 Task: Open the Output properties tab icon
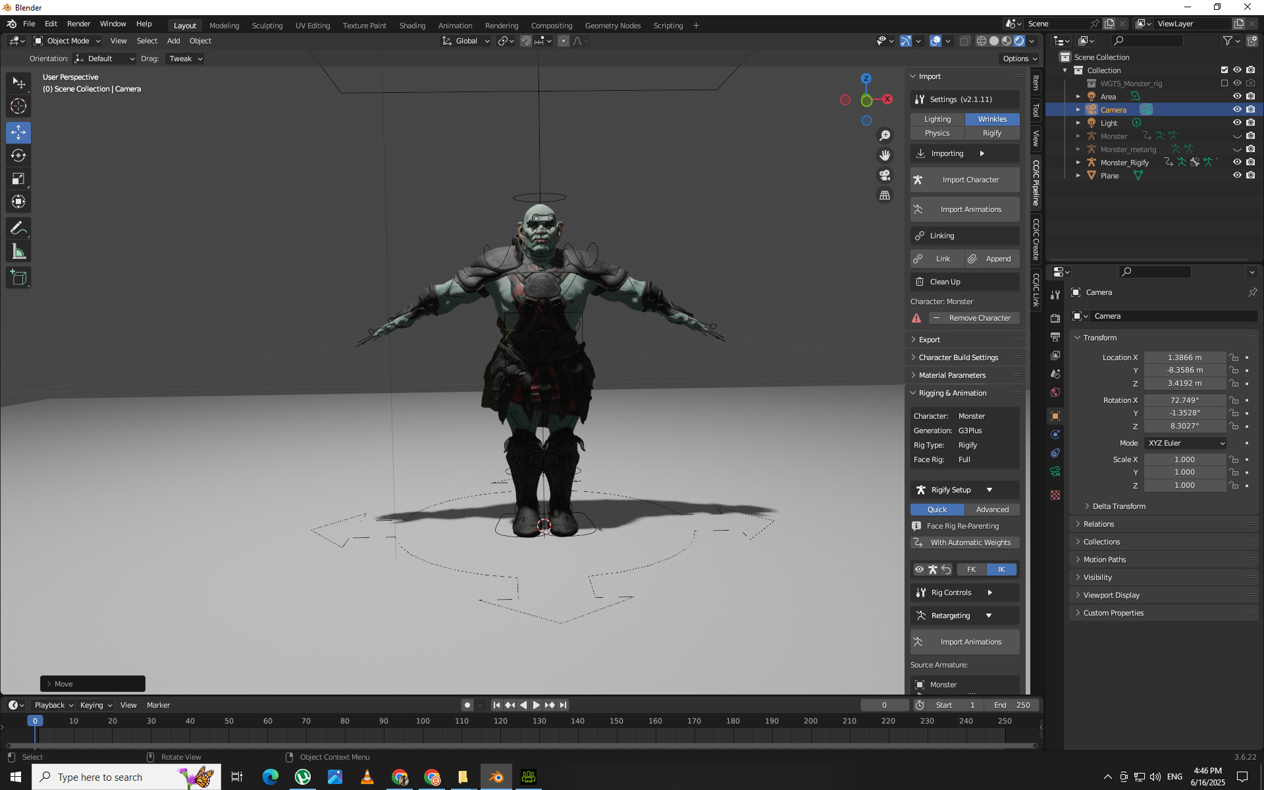point(1055,337)
